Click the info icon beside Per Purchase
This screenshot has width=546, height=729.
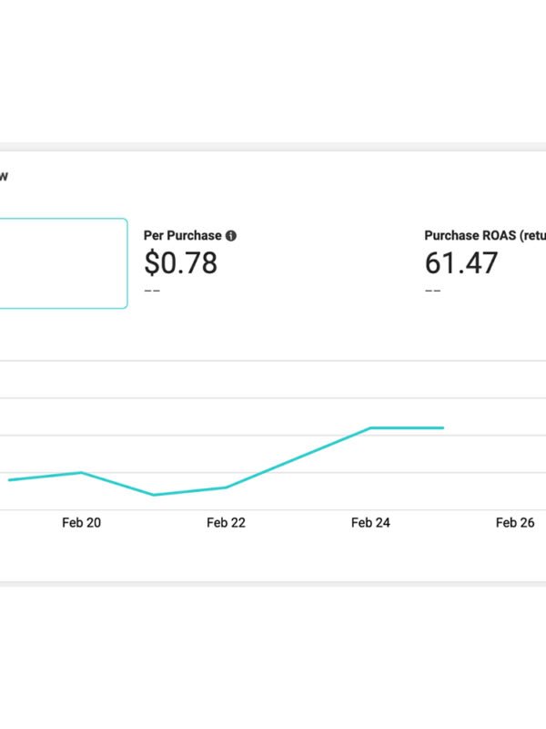point(231,235)
